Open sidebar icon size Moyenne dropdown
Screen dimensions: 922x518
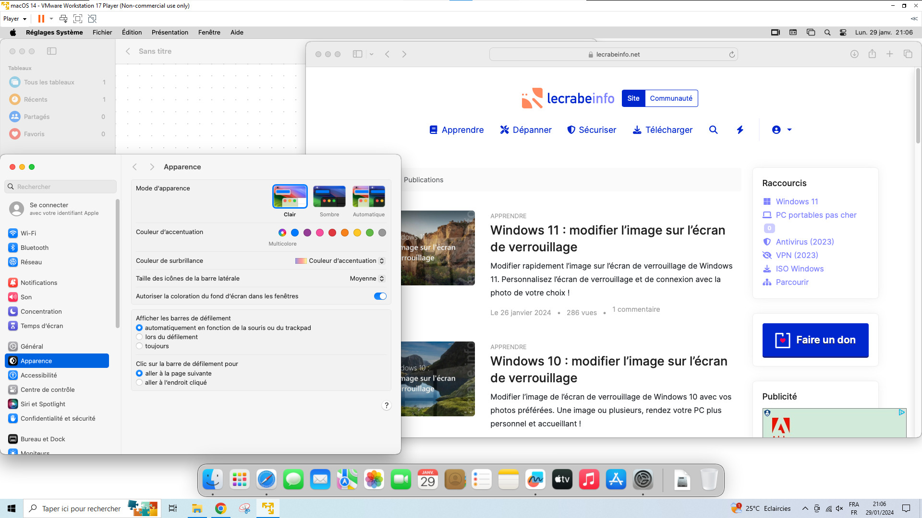367,279
